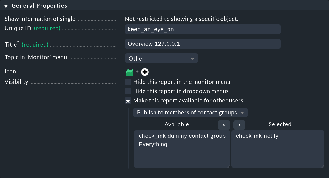Click inside the Title input field
Screen dimensions: 329x178
[x=203, y=44]
